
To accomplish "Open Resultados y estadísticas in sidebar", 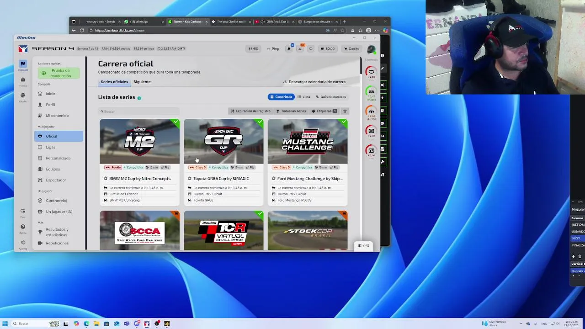I will pyautogui.click(x=58, y=232).
